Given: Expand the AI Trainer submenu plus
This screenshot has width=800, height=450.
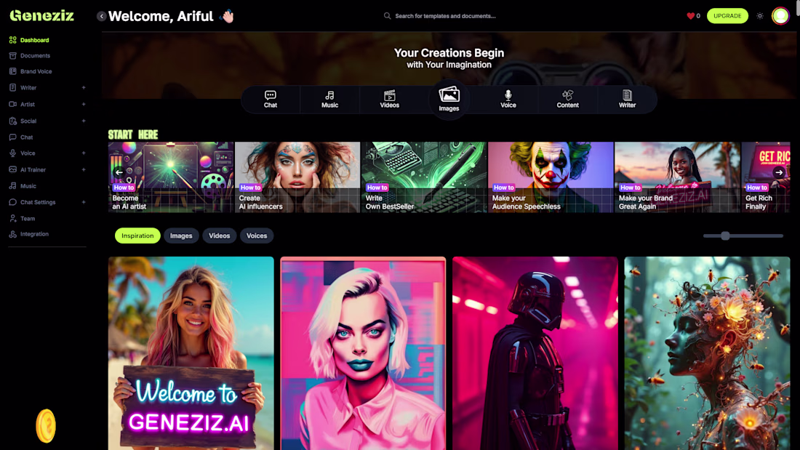Looking at the screenshot, I should (x=84, y=169).
